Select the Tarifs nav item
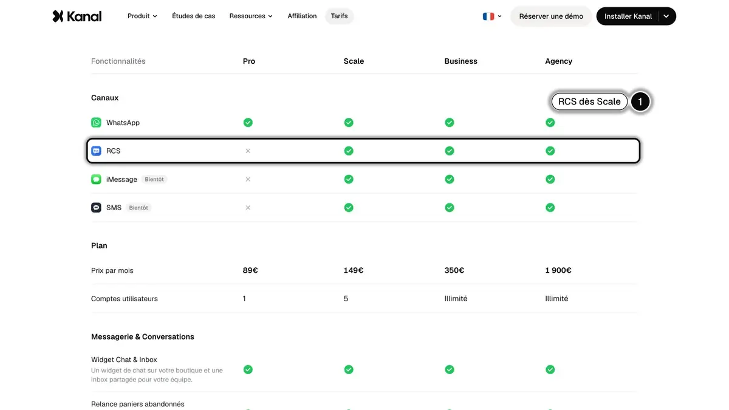The height and width of the screenshot is (410, 729). click(340, 16)
